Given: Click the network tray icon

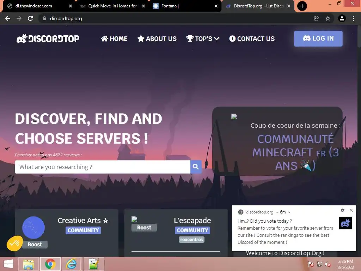Looking at the screenshot, I should (319, 264).
